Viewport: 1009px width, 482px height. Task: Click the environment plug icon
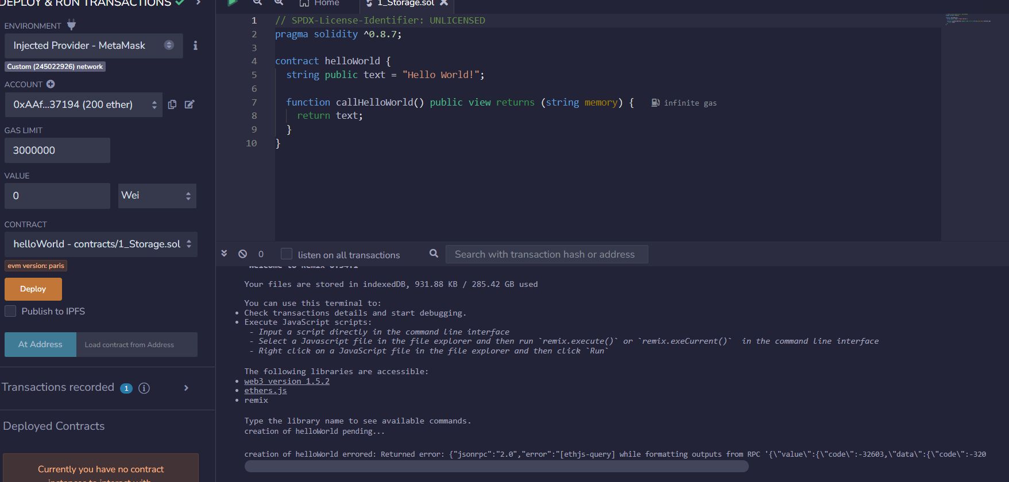point(71,25)
